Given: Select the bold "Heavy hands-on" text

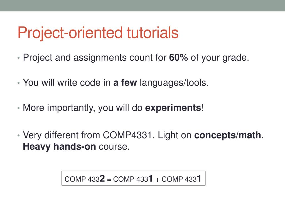Looking at the screenshot, I should [x=59, y=147].
